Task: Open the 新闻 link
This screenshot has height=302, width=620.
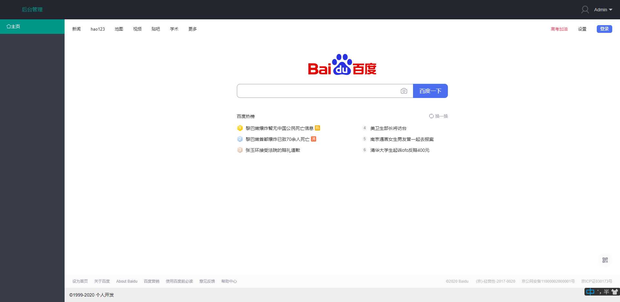Action: point(77,29)
